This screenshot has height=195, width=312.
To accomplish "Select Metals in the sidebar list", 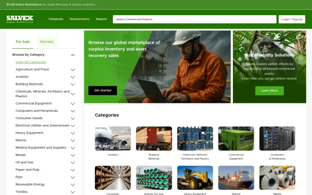I will coord(20,155).
